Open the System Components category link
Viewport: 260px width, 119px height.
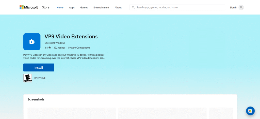tap(79, 48)
